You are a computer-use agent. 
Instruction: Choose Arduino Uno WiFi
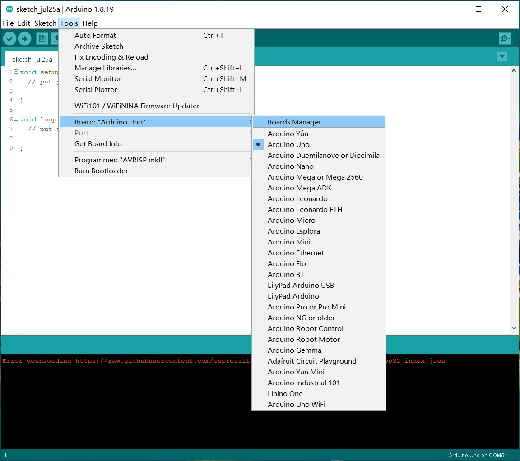tap(319, 404)
